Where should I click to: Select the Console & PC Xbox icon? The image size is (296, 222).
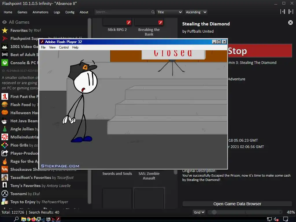pyautogui.click(x=5, y=63)
